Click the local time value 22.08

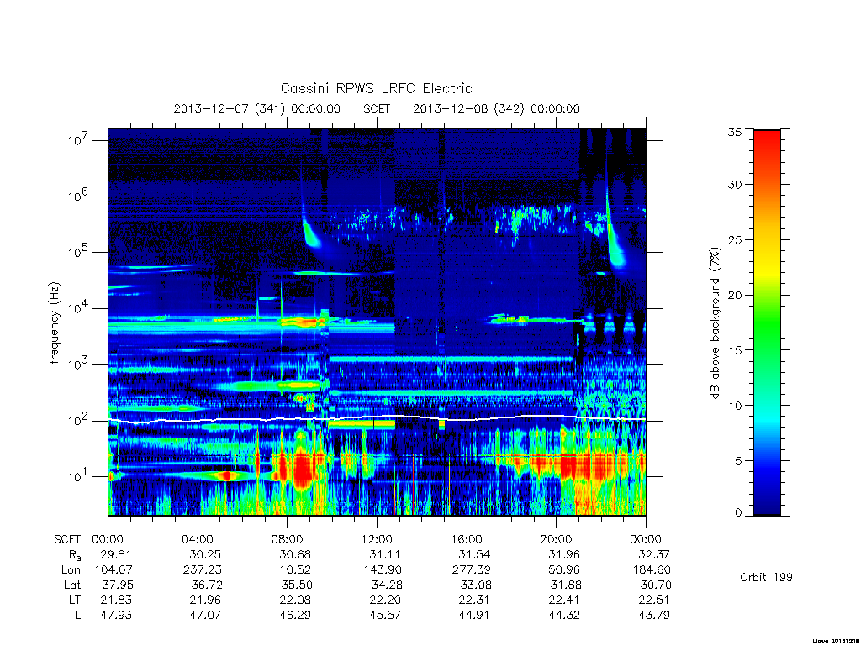pos(295,600)
